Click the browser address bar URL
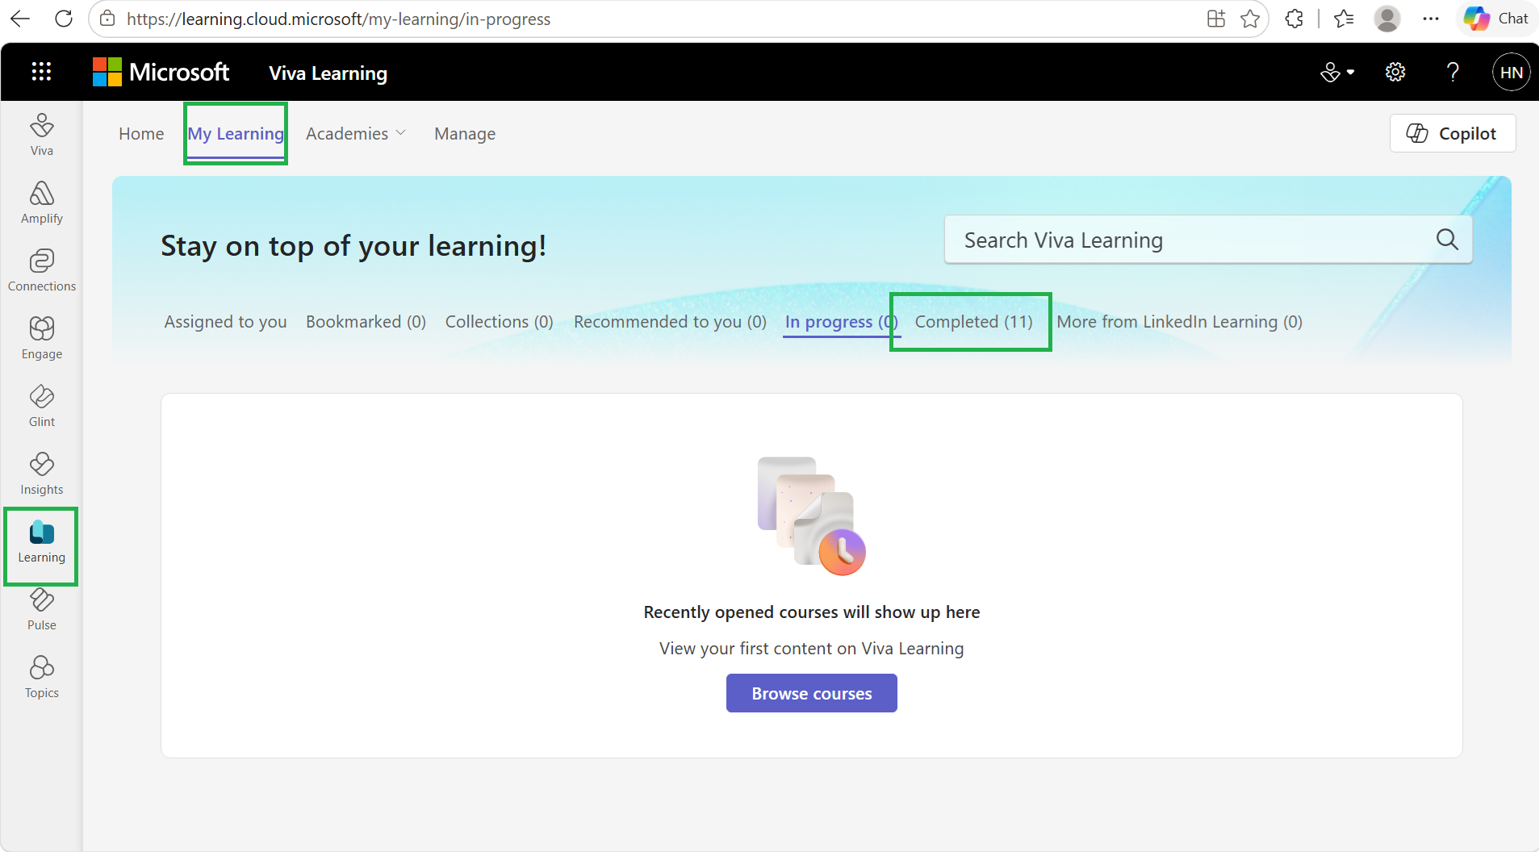Image resolution: width=1539 pixels, height=852 pixels. coord(338,19)
